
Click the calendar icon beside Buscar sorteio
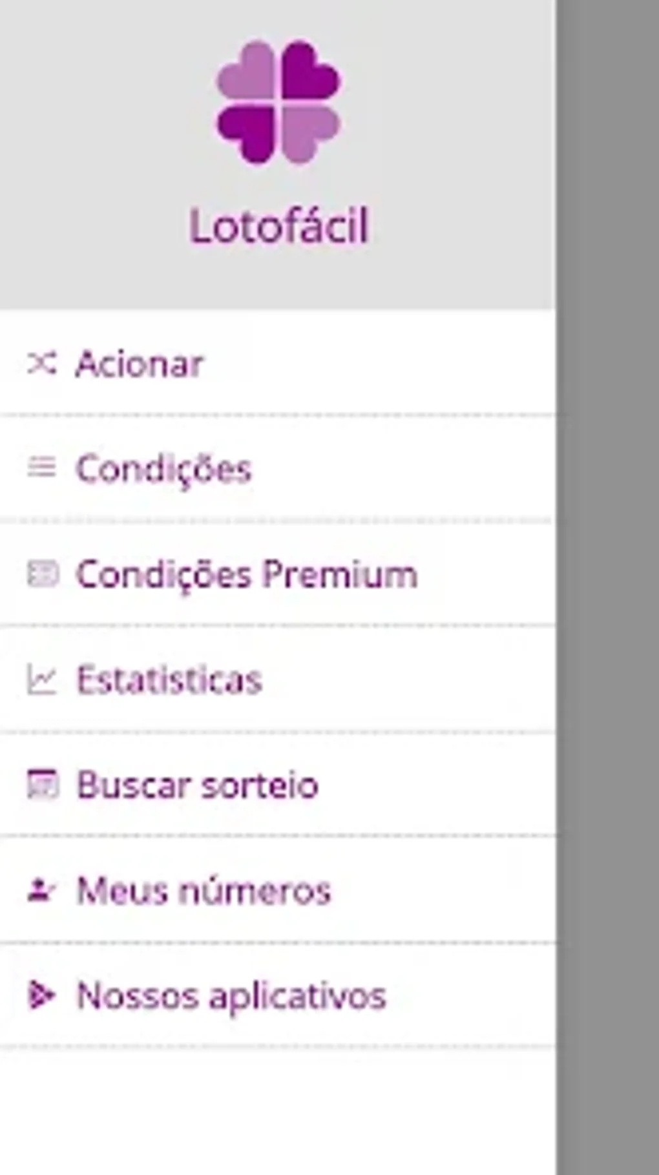[43, 785]
